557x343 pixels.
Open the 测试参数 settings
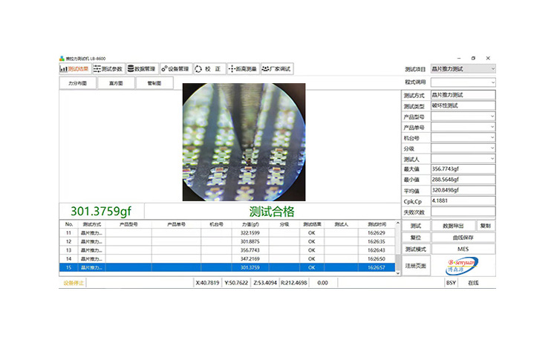[108, 69]
